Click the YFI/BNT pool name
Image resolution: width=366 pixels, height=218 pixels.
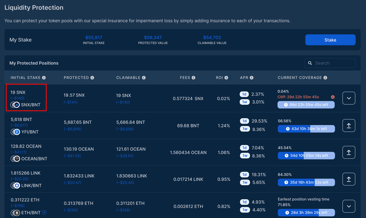[x=30, y=132]
